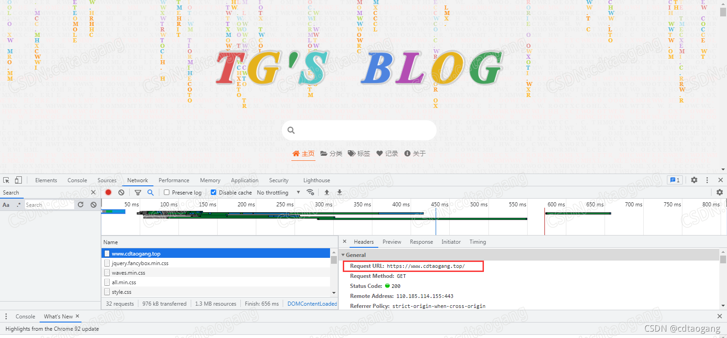
Task: Enable the Preserve log checkbox
Action: tap(167, 192)
